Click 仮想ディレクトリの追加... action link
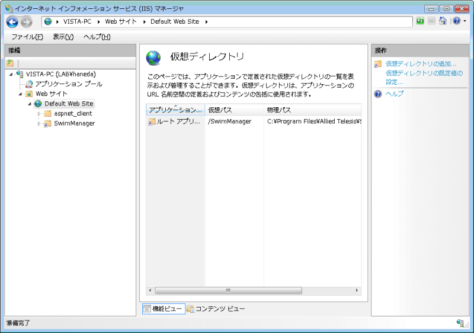Viewport: 474px width, 333px height. click(421, 64)
